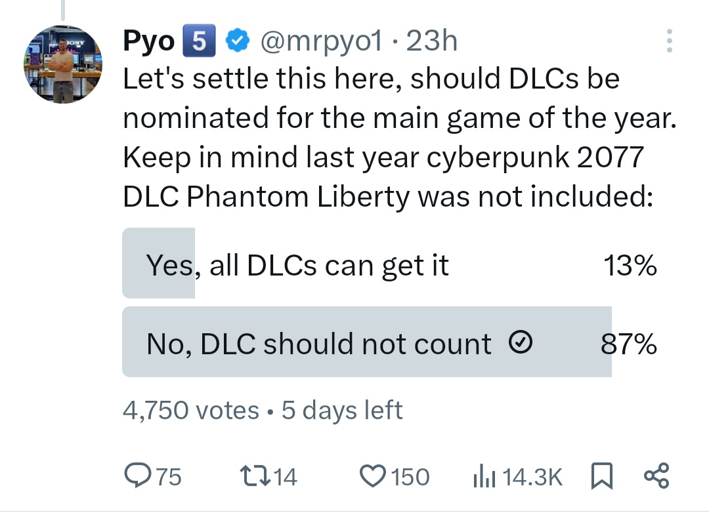Image resolution: width=709 pixels, height=513 pixels.
Task: Open the Pyo display name link
Action: 149,41
